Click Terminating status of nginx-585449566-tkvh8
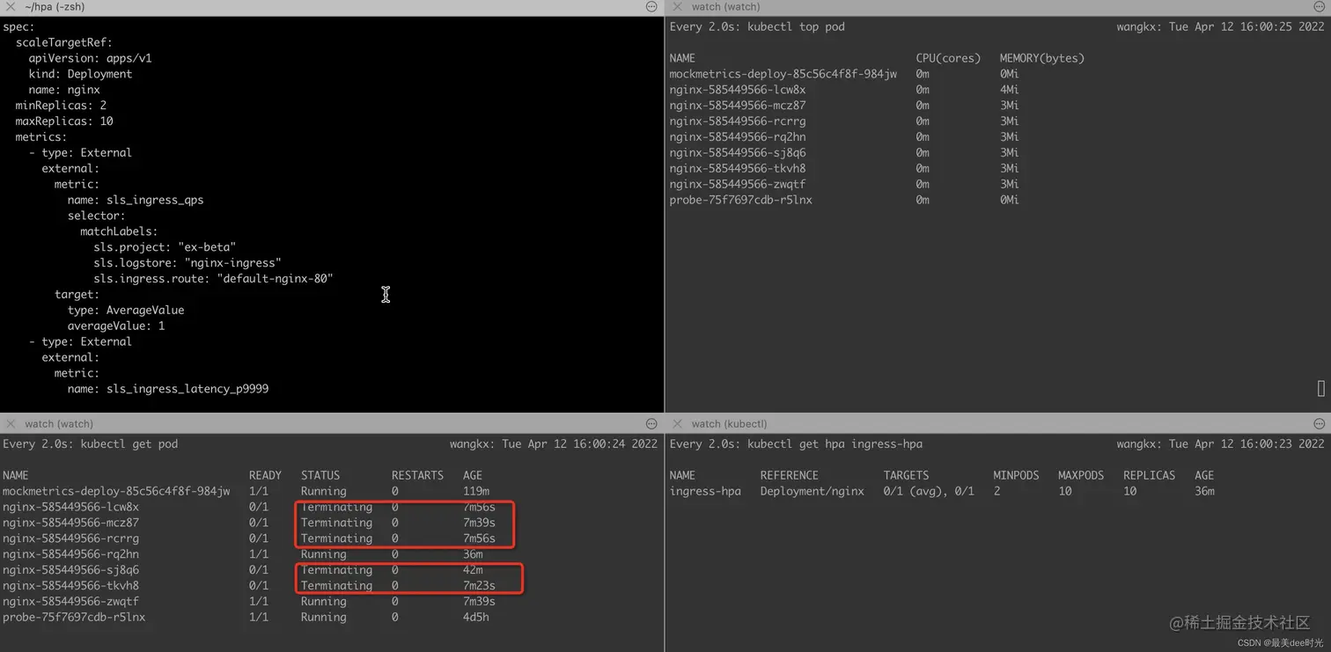 point(336,586)
